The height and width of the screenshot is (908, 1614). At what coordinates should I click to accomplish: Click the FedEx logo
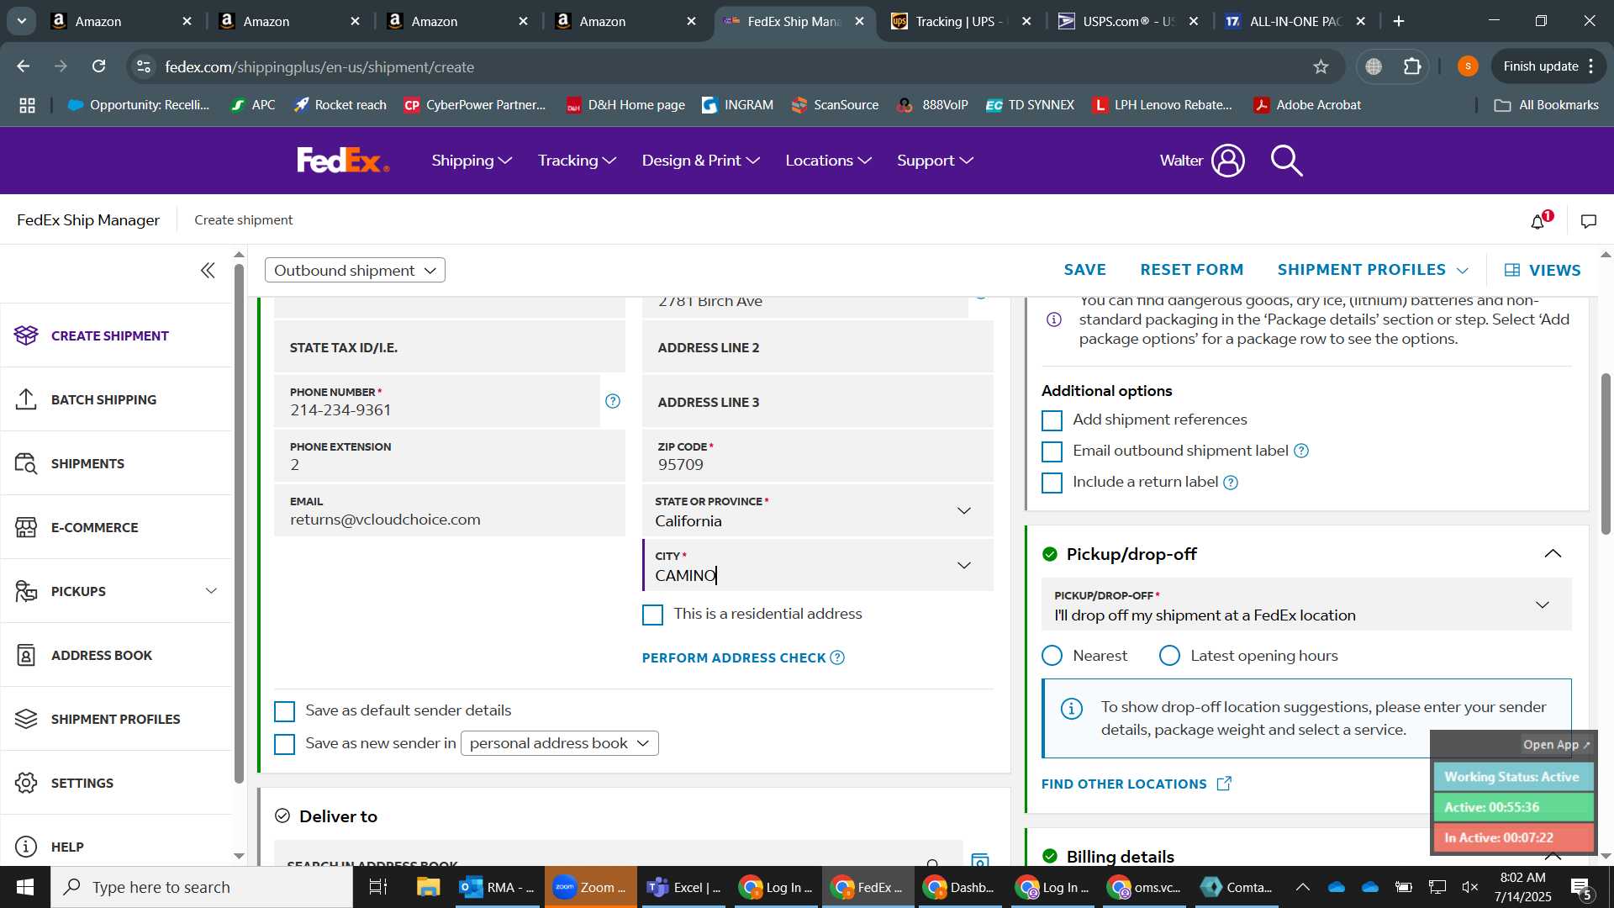pos(343,160)
